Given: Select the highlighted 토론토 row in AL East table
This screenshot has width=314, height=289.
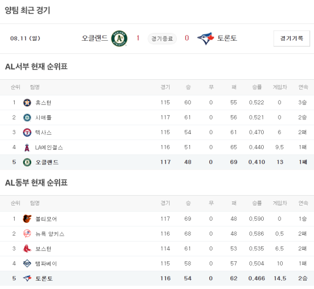Looking at the screenshot, I should [x=157, y=279].
